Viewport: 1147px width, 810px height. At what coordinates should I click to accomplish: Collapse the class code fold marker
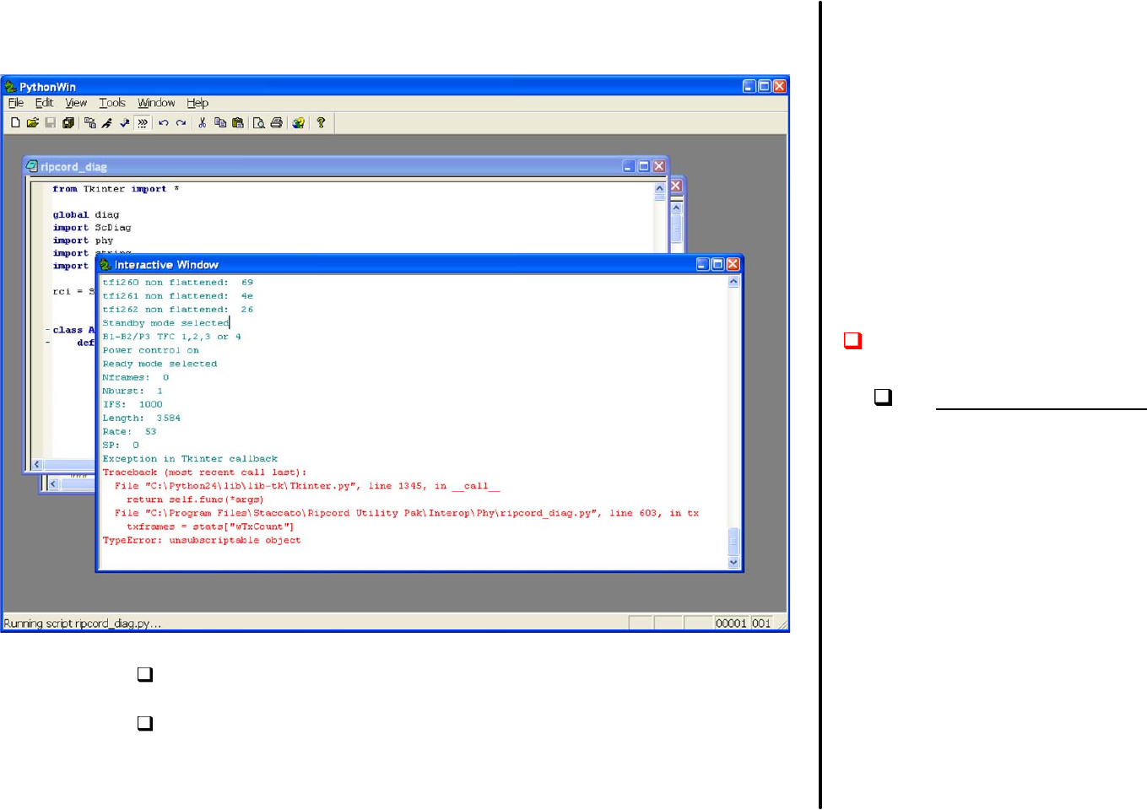tap(47, 330)
